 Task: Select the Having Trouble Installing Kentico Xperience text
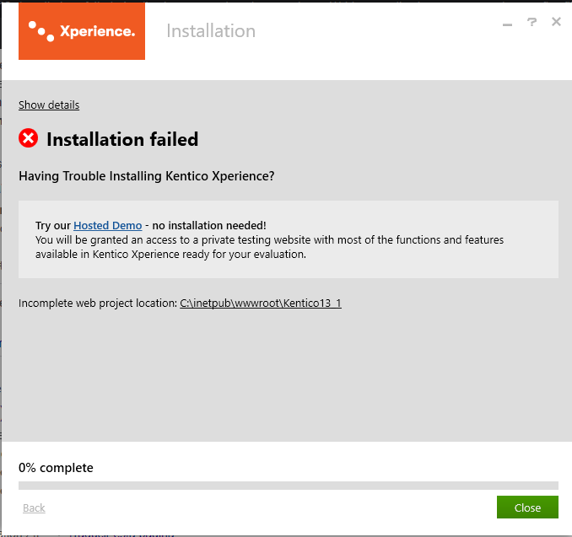coord(147,176)
